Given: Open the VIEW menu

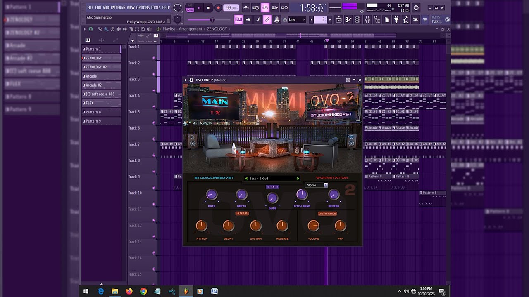Looking at the screenshot, I should coord(131,8).
